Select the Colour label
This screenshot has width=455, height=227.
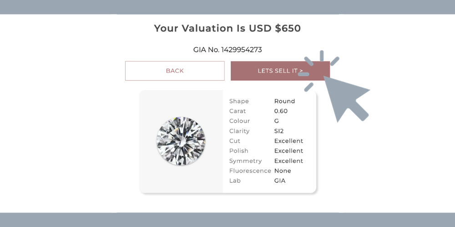pyautogui.click(x=239, y=121)
